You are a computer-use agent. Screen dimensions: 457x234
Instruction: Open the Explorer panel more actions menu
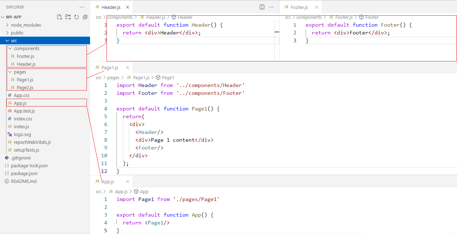pyautogui.click(x=82, y=7)
